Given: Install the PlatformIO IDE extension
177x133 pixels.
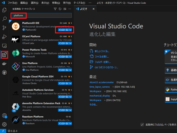Looking at the screenshot, I should pyautogui.click(x=63, y=30).
